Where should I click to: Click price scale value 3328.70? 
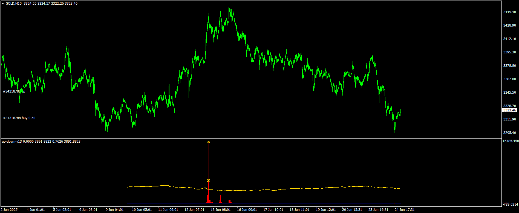510,106
